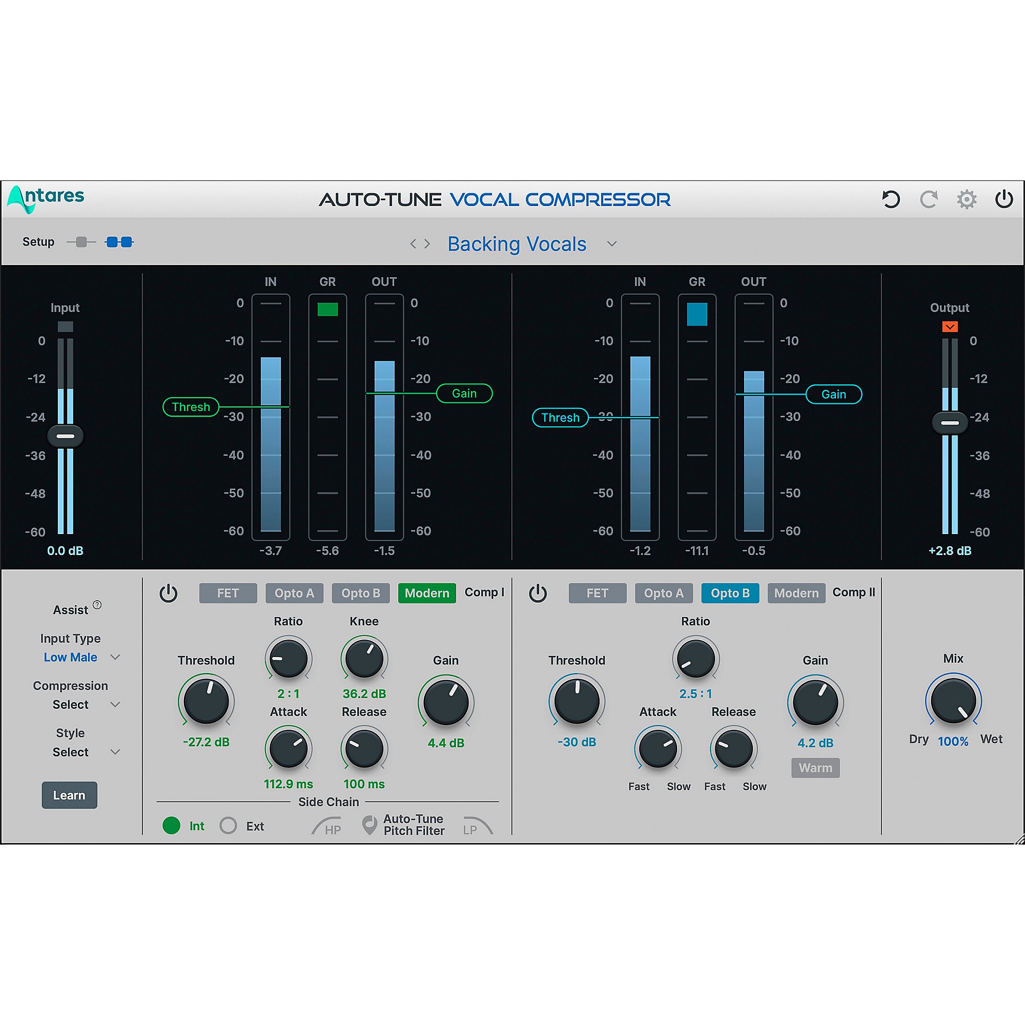Click the Input level fader handle
The image size is (1025, 1025).
click(65, 436)
